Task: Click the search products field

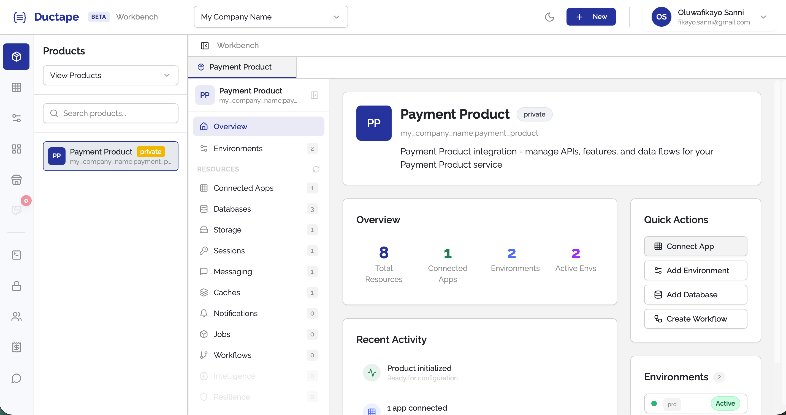Action: click(110, 113)
